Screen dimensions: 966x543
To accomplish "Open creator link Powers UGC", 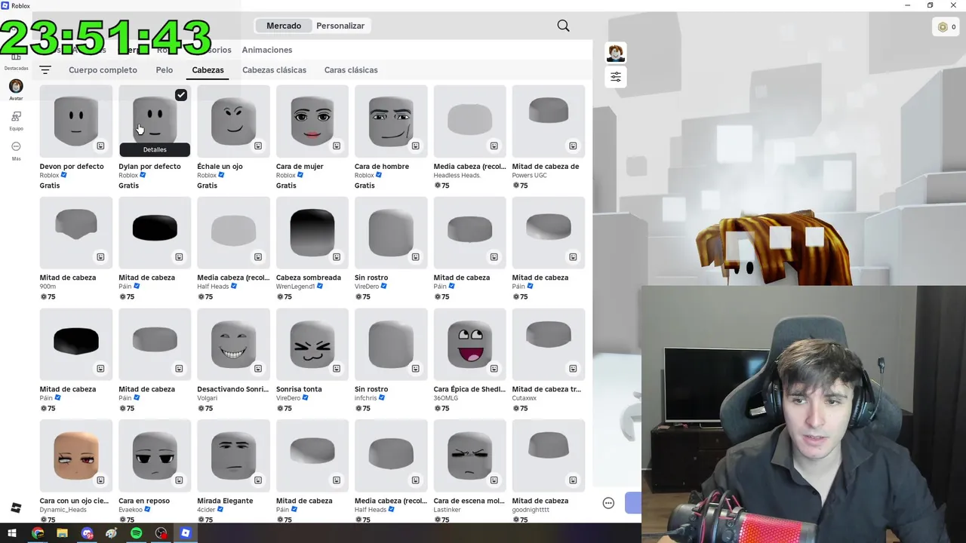I will click(529, 176).
